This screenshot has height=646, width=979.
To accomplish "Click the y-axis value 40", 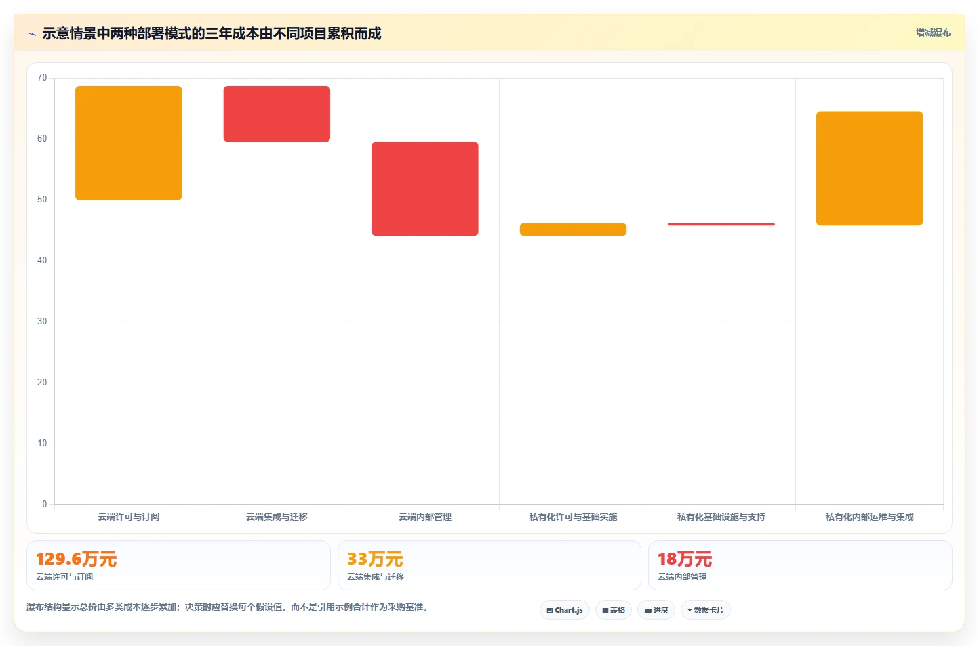I will click(x=42, y=261).
